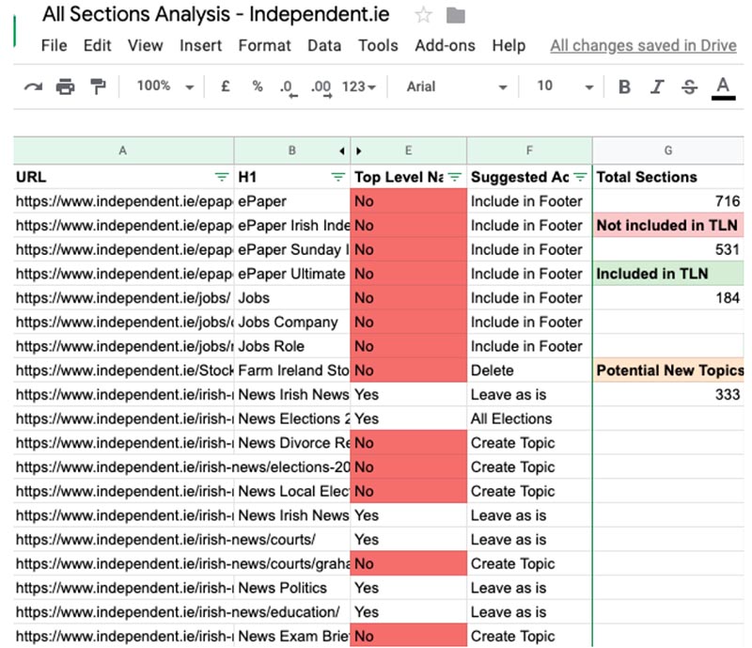This screenshot has width=752, height=648.
Task: Open the move to folder icon
Action: [x=455, y=16]
